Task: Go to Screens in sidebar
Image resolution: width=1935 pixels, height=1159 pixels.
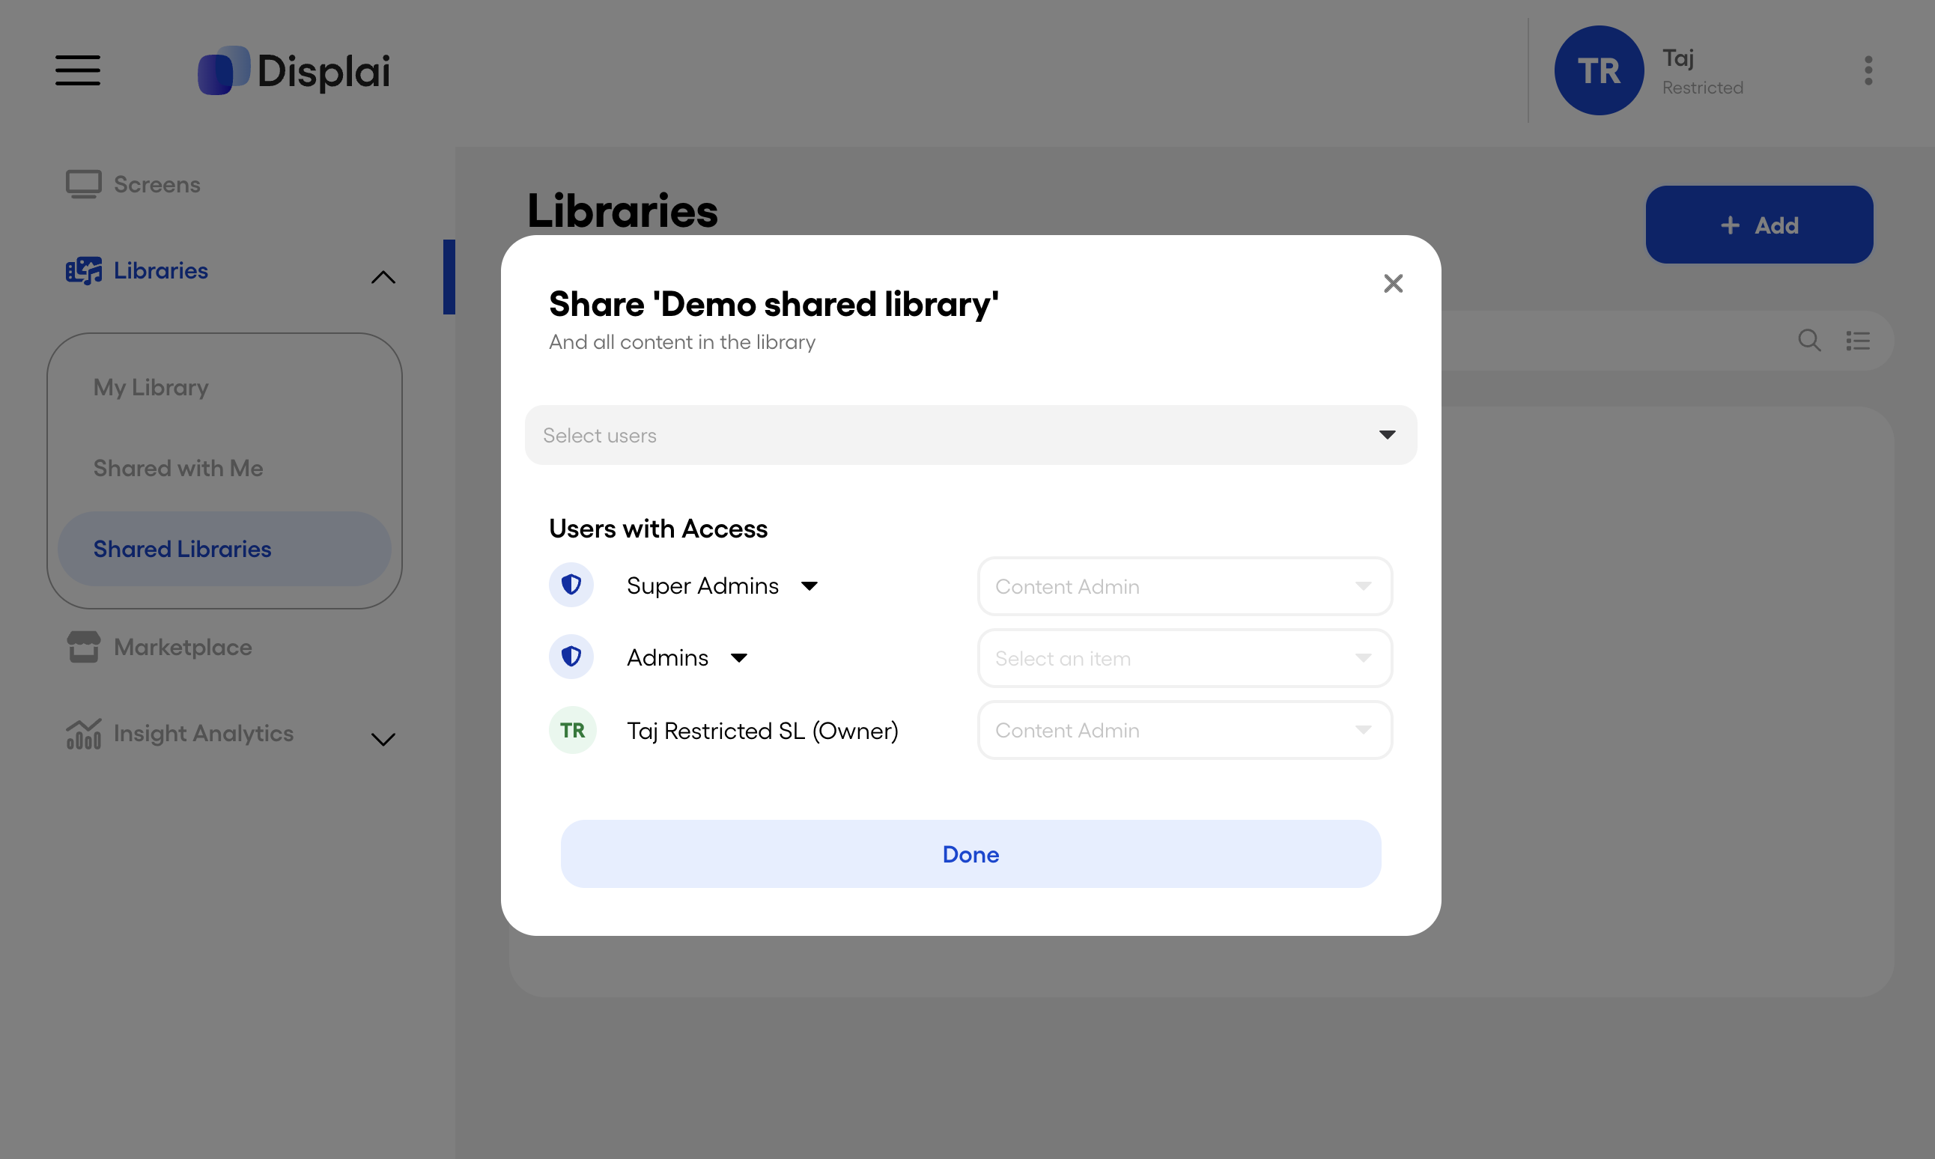Action: click(157, 184)
